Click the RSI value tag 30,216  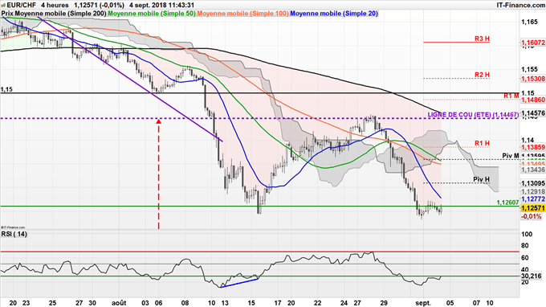(532, 276)
